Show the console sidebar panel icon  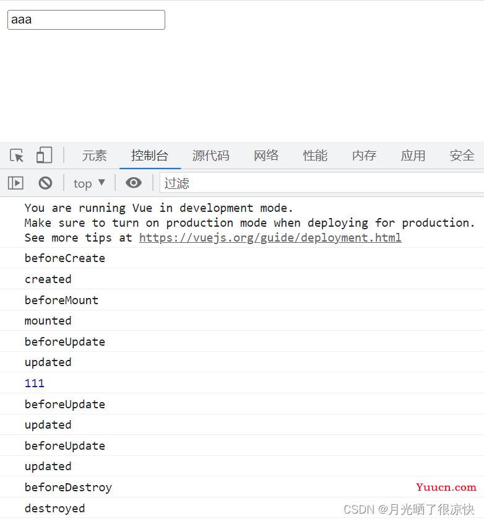(15, 183)
